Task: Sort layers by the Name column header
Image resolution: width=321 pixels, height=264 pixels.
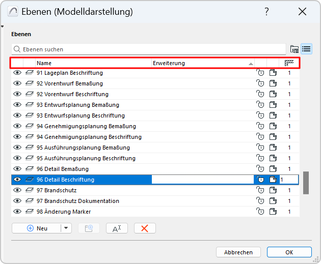Action: [x=92, y=64]
